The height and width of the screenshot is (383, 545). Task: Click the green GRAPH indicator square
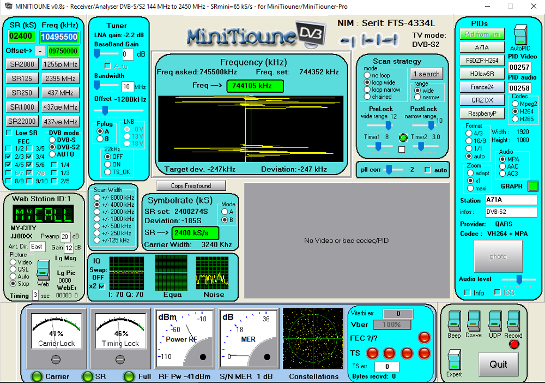pos(532,186)
